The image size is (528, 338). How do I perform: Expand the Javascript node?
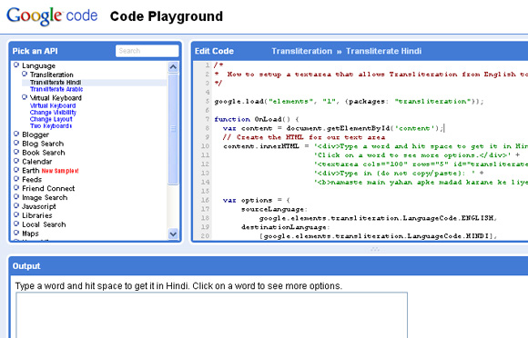tap(16, 205)
